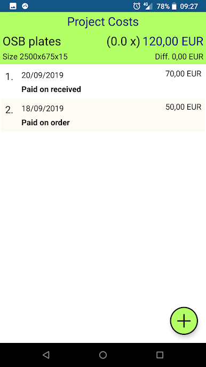
Task: Open the 20/09/2019 payment entry
Action: 103,81
